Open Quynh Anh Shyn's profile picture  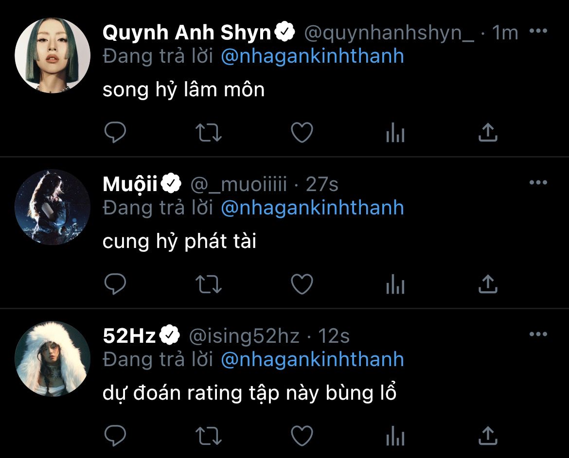tap(53, 55)
